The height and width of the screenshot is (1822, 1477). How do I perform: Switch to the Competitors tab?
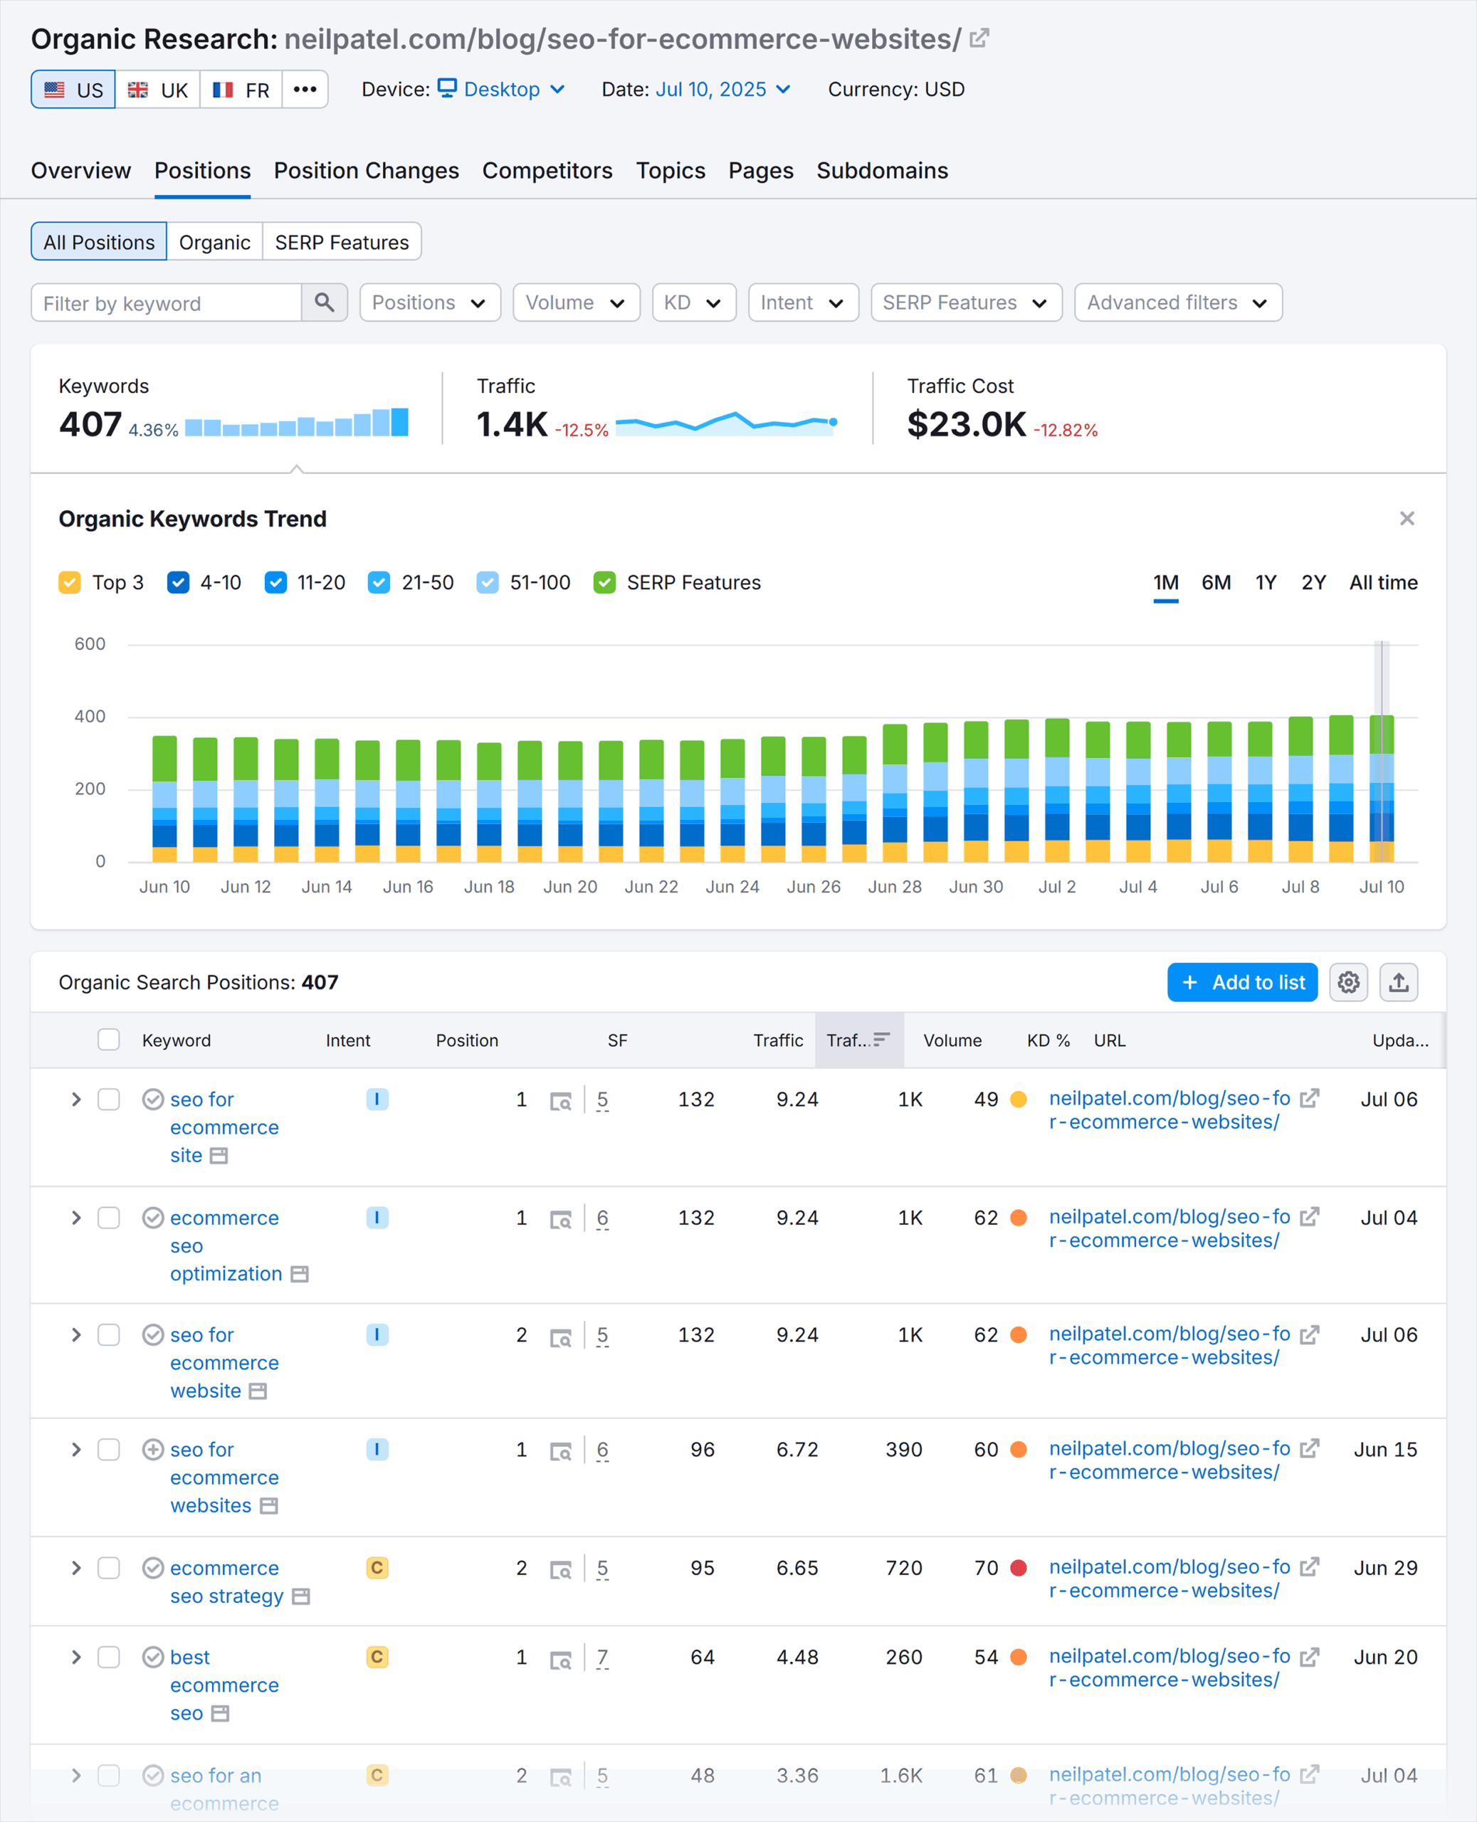pos(547,171)
